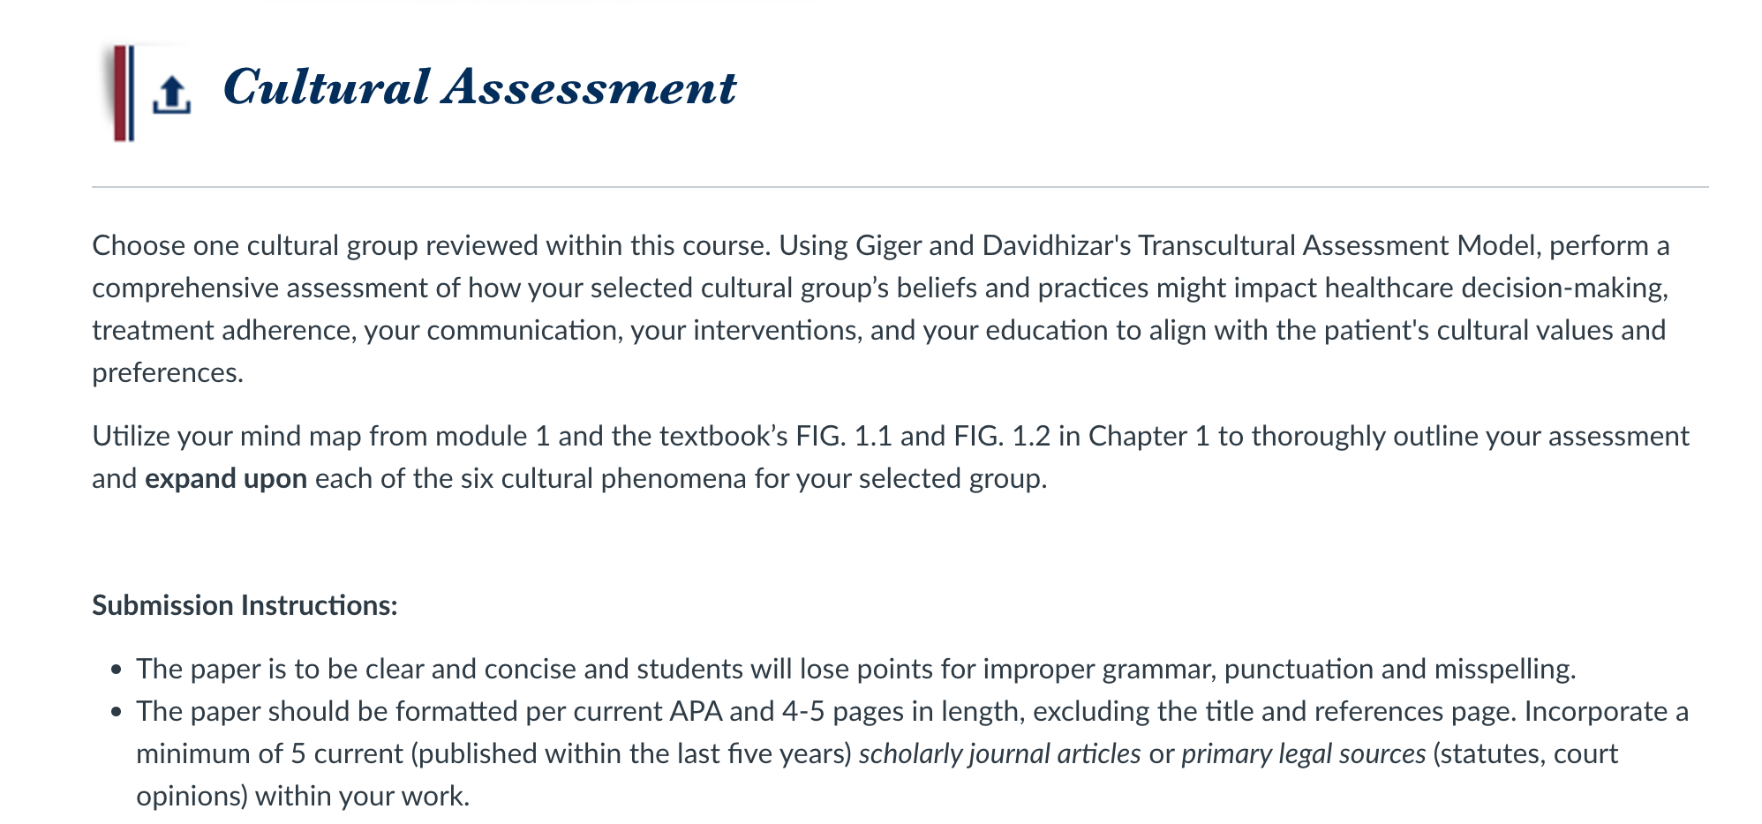The height and width of the screenshot is (824, 1762).
Task: Click the bullet marker before 'The paper should be formatted'
Action: click(117, 713)
